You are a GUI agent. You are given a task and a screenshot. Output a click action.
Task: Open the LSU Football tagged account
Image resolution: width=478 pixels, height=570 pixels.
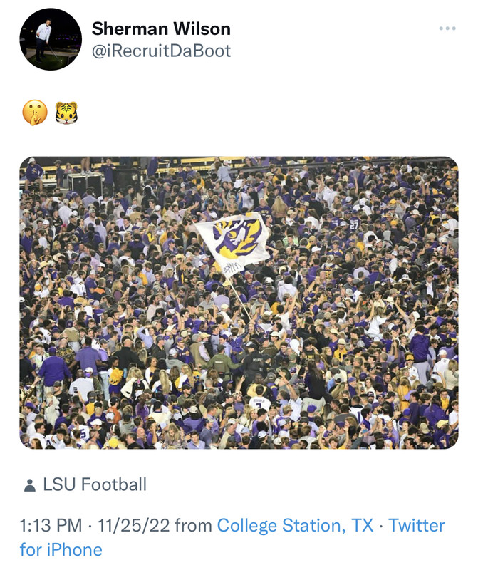pos(95,485)
